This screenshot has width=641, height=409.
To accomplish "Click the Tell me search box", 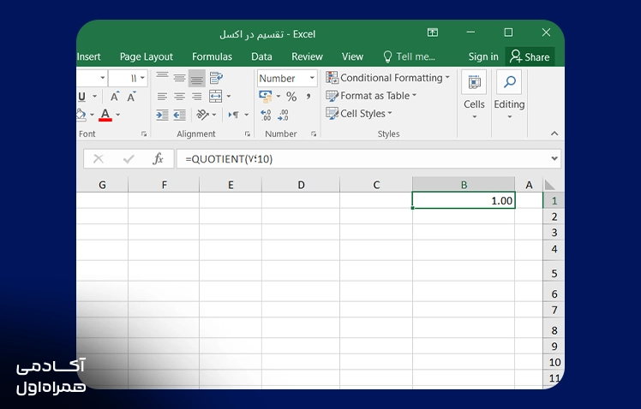I will pyautogui.click(x=410, y=56).
